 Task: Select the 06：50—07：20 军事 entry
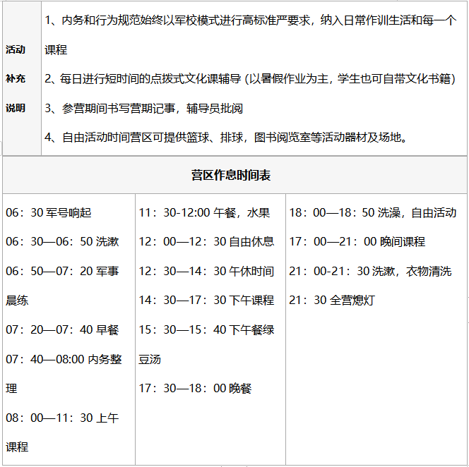tap(62, 272)
